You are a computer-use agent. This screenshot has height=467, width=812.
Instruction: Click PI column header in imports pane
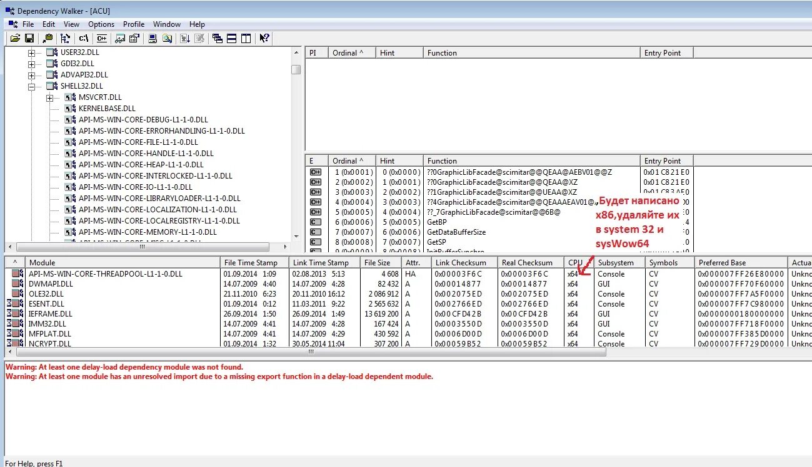pyautogui.click(x=316, y=53)
